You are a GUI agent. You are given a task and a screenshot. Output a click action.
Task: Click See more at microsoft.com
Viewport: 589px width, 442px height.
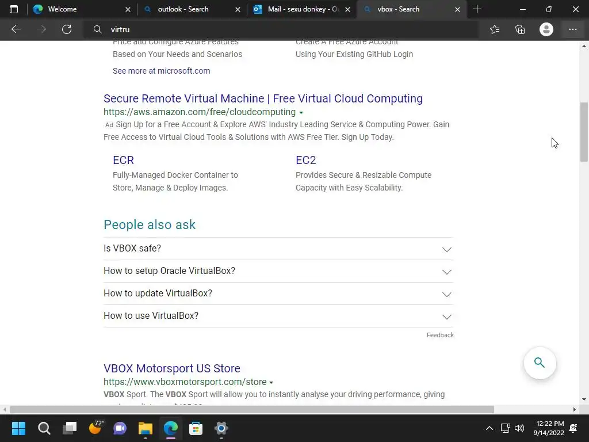pos(161,71)
